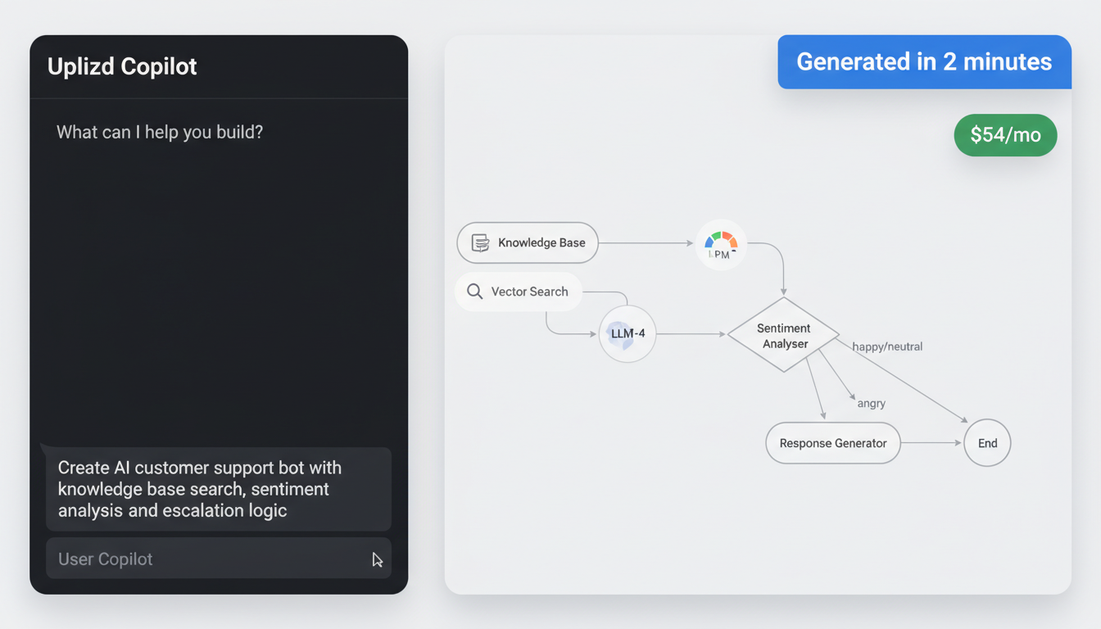Select the connection from LLM-4 to Sentiment Analyser
This screenshot has width=1101, height=629.
[692, 333]
